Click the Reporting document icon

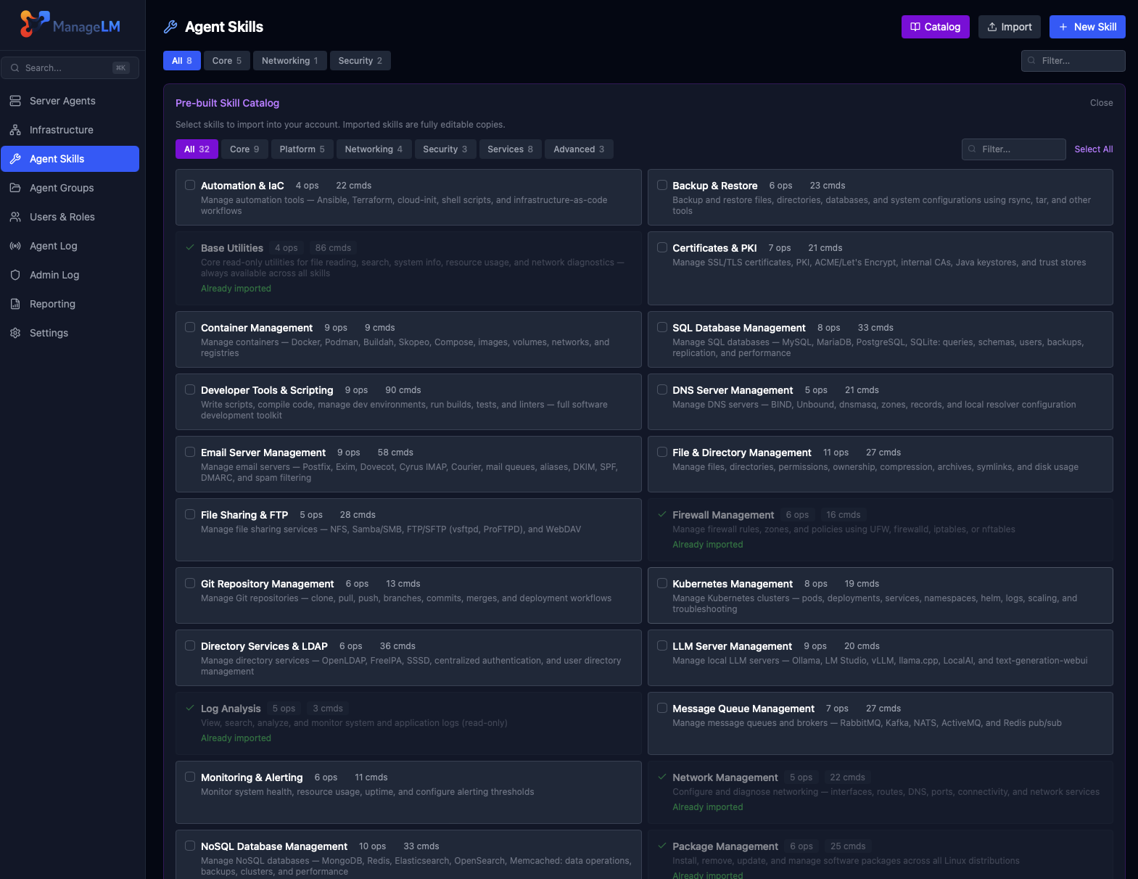pos(15,304)
